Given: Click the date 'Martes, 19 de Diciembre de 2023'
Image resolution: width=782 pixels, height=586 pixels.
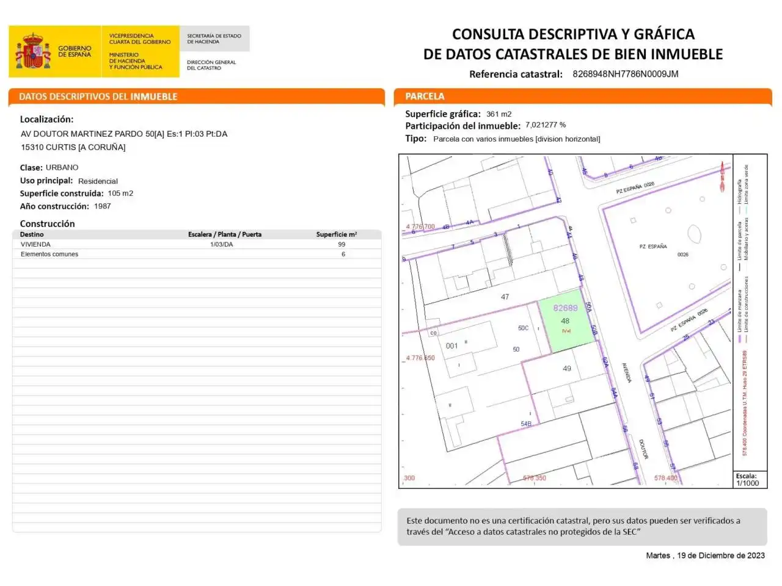Looking at the screenshot, I should [x=706, y=555].
